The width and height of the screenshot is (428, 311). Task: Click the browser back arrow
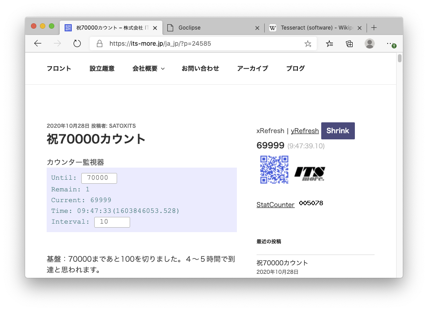pyautogui.click(x=38, y=43)
